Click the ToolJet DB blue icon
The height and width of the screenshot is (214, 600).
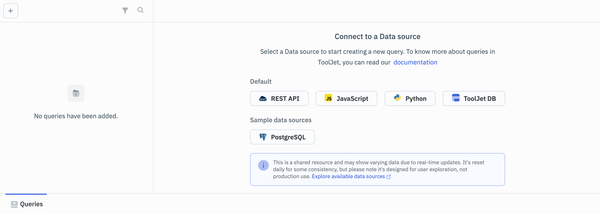point(456,98)
